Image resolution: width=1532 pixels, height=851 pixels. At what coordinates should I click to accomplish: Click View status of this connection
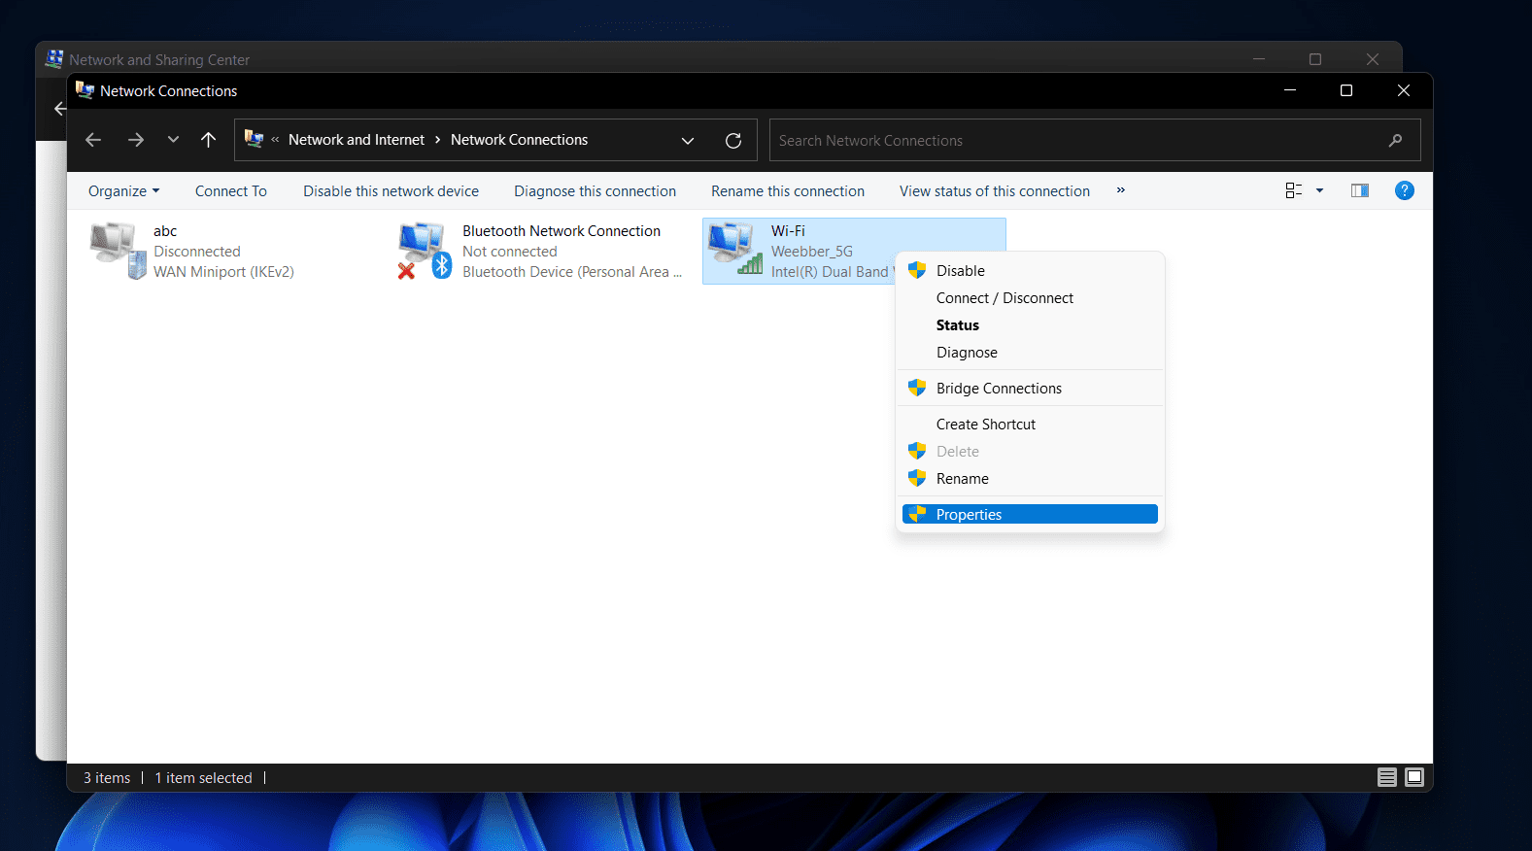[995, 191]
